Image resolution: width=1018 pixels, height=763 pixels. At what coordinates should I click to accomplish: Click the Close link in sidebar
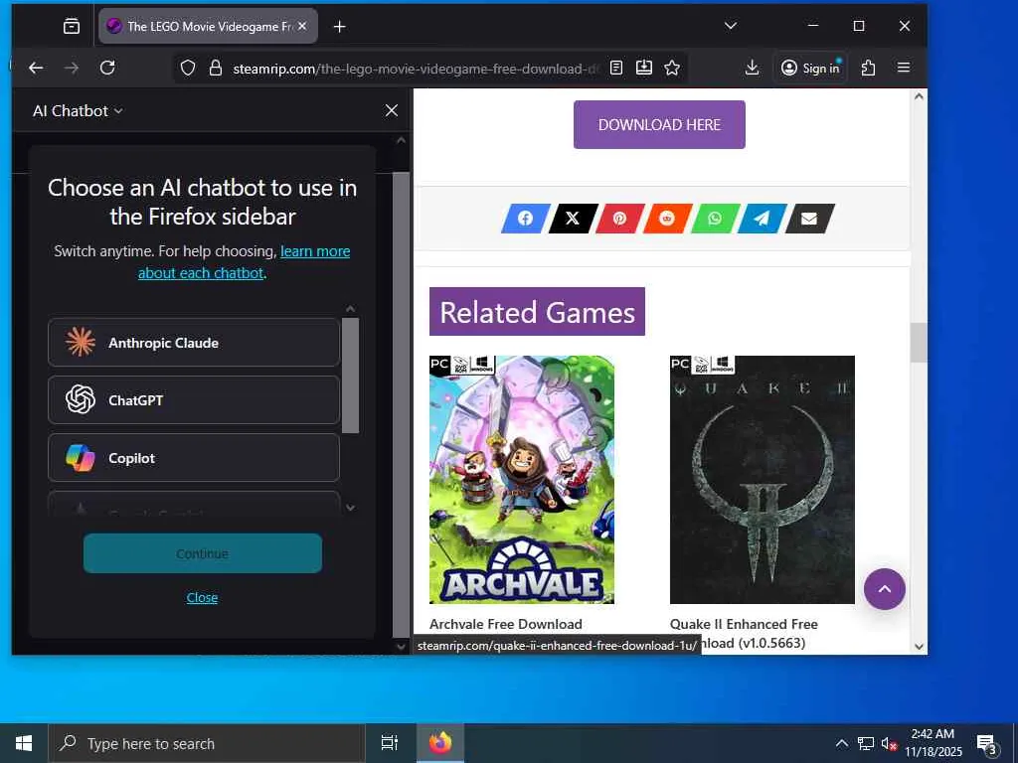202,597
